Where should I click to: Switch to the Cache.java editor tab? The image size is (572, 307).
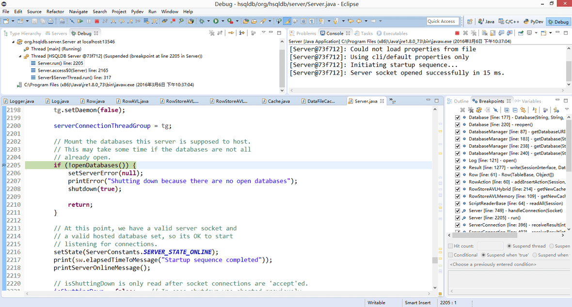[278, 101]
